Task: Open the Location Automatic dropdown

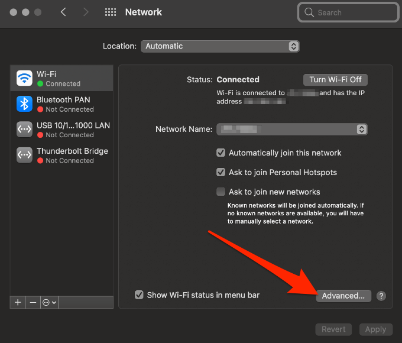Action: pos(220,47)
